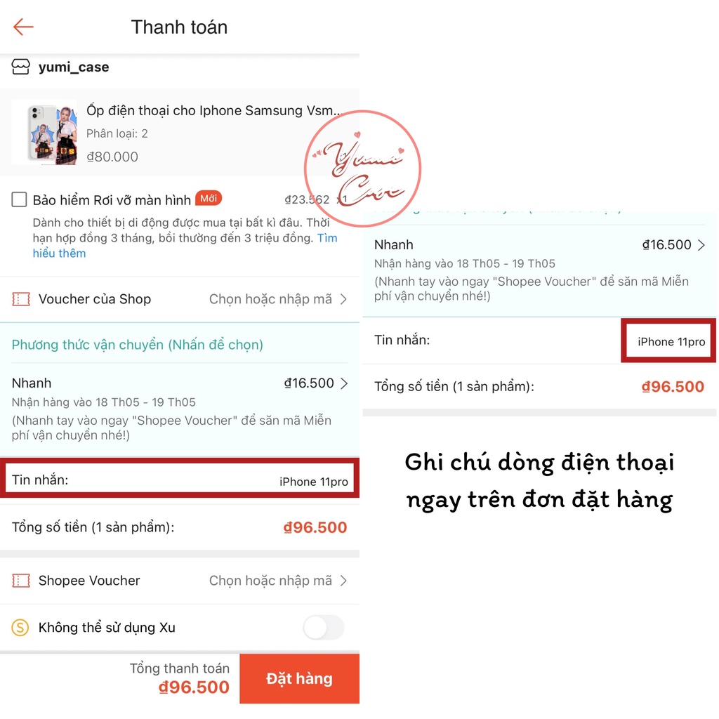The image size is (719, 719).
Task: Expand Shopee Voucher chevron
Action: pyautogui.click(x=344, y=581)
